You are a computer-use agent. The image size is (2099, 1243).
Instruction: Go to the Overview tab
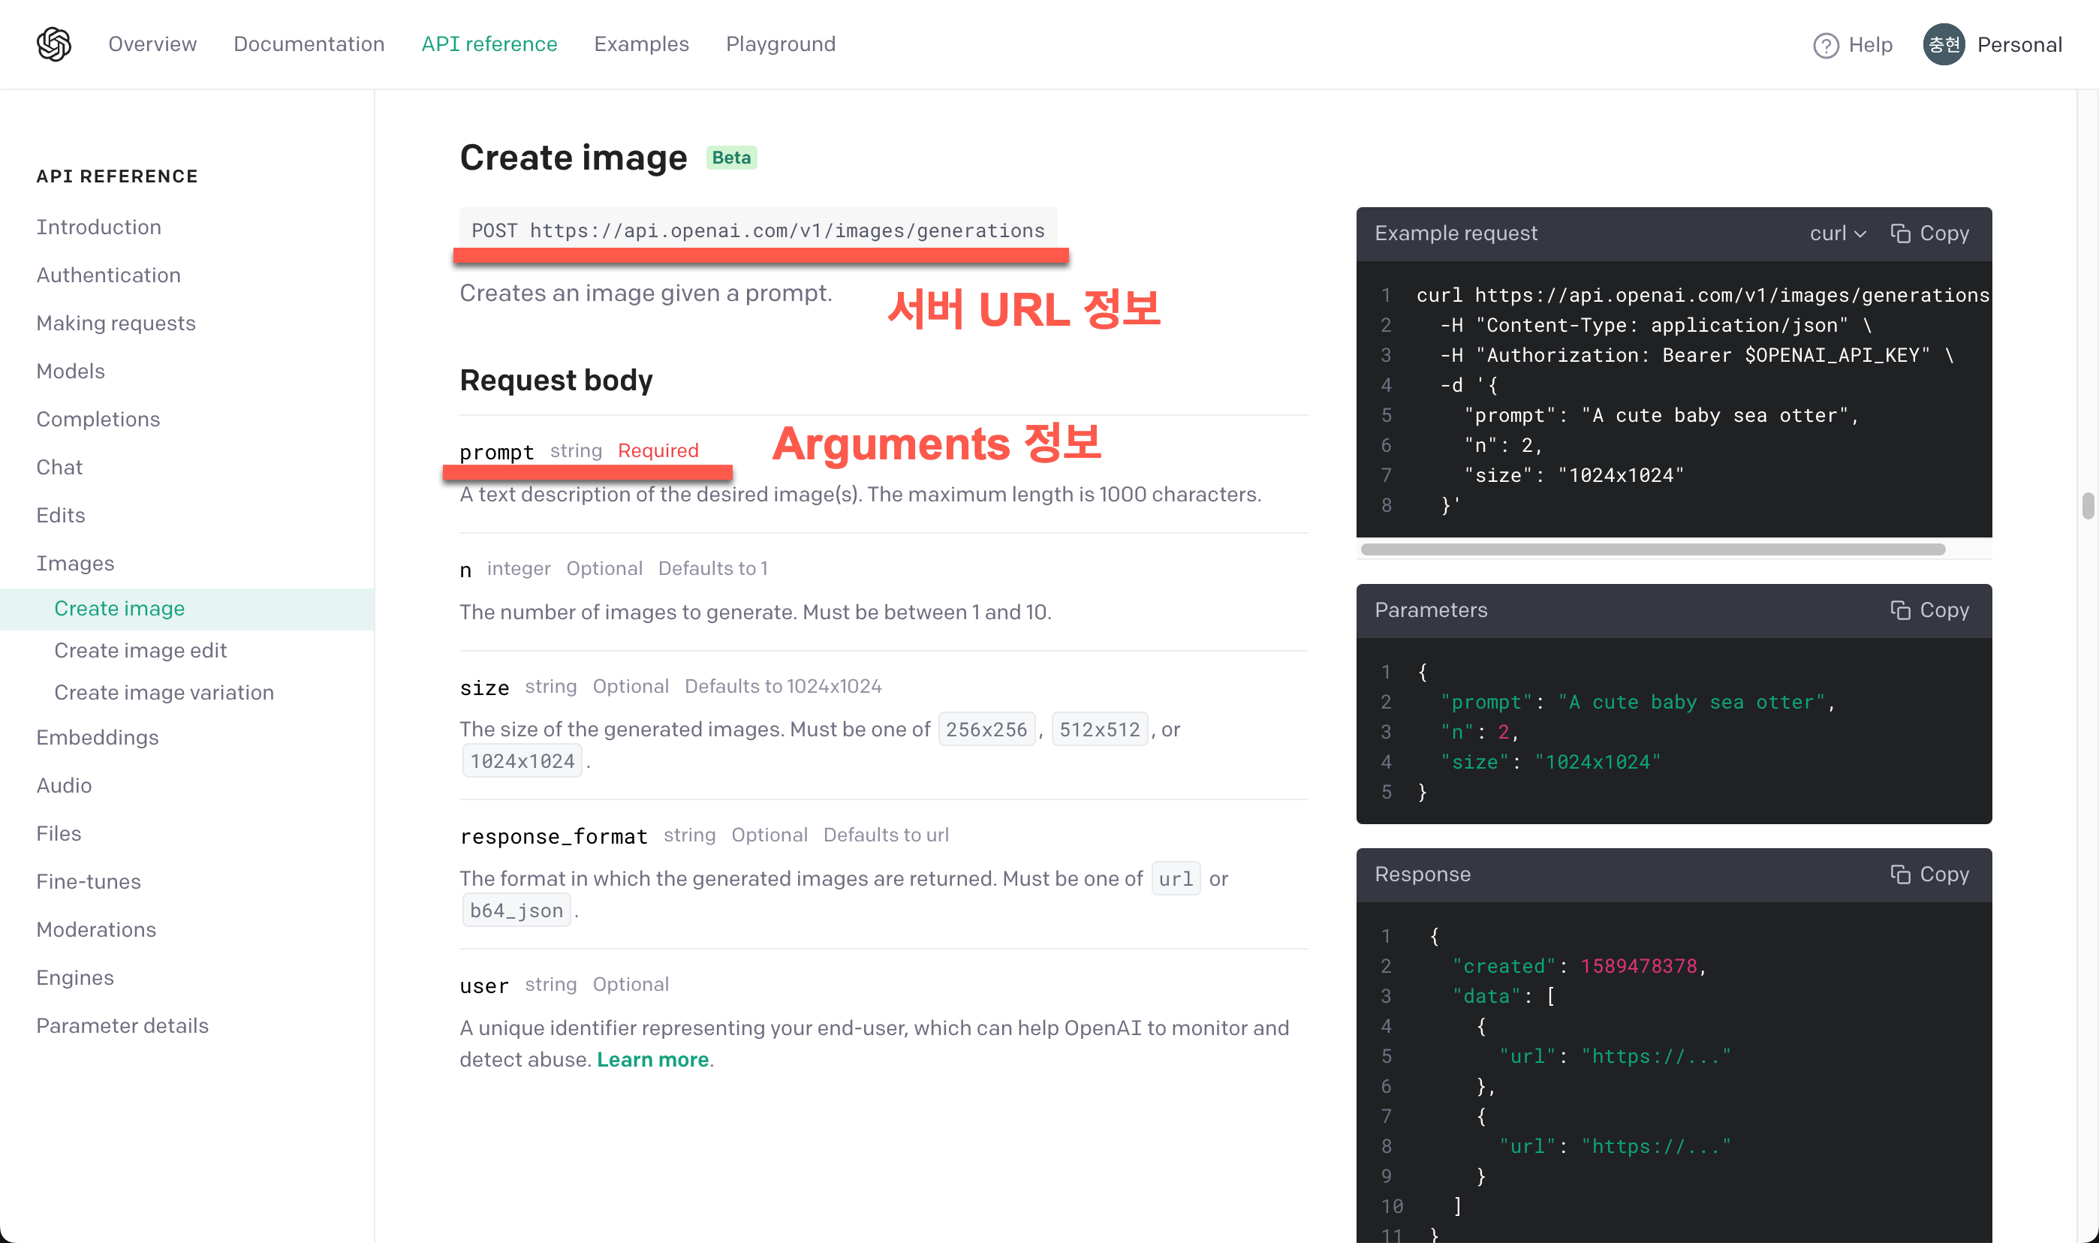(x=152, y=44)
